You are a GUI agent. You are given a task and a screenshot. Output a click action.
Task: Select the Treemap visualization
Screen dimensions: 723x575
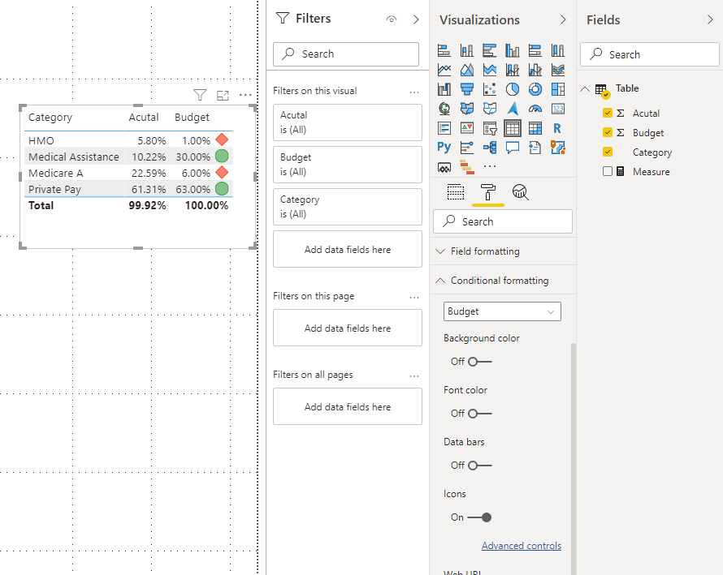click(558, 89)
